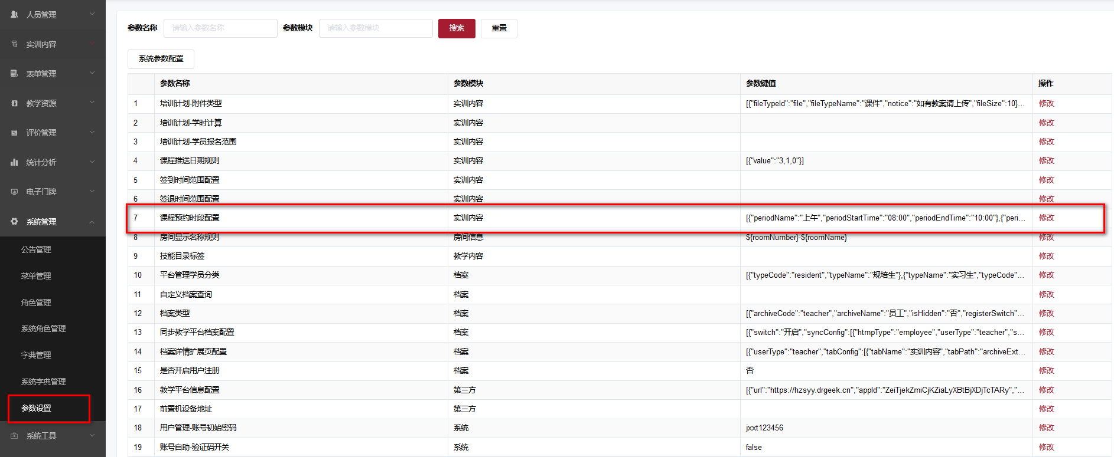Click the 系统参数配置 button
Screen dimensions: 1114x457
pos(161,59)
